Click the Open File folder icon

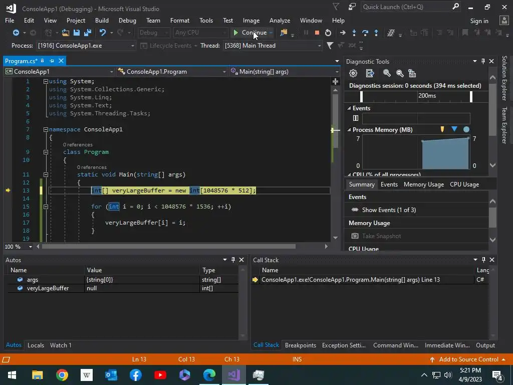coord(66,33)
